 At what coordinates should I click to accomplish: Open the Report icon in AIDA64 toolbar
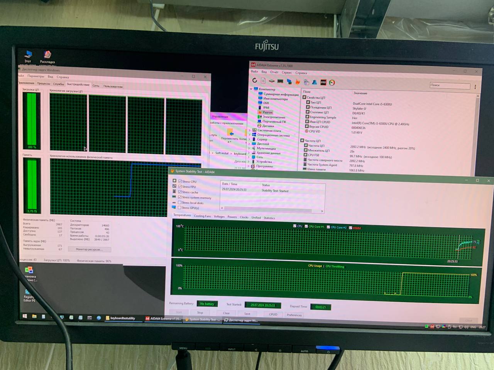pos(263,81)
